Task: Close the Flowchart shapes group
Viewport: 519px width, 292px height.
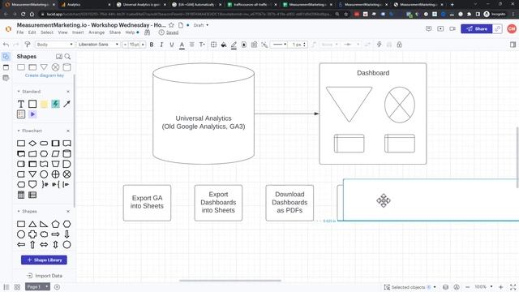Action: [68, 131]
